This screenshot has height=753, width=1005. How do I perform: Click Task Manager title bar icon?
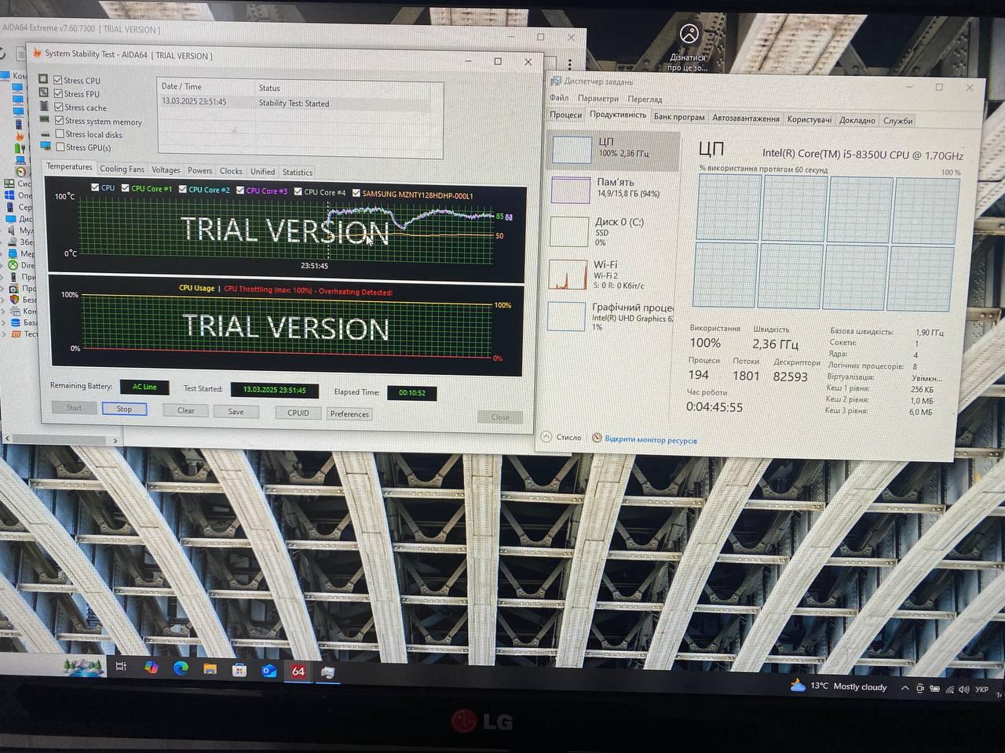click(x=556, y=81)
